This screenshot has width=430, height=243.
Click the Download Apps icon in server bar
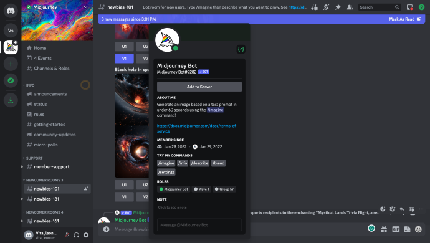coord(11,100)
